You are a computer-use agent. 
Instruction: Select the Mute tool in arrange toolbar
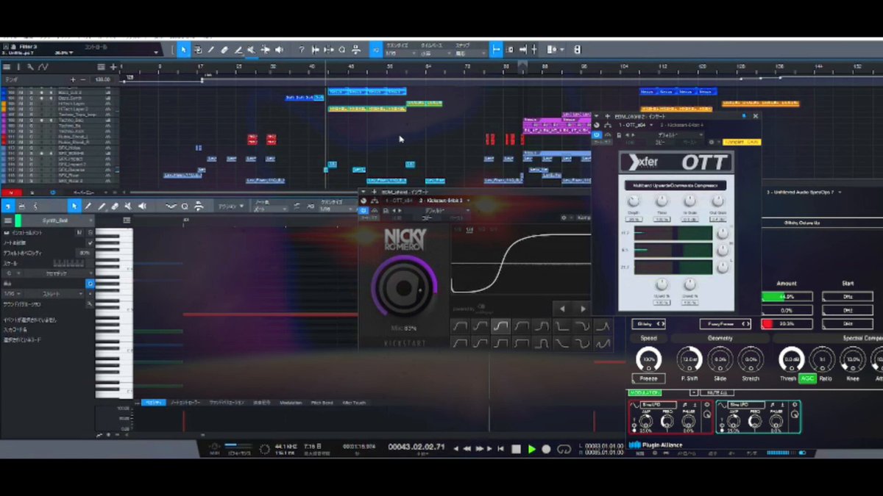[x=252, y=50]
